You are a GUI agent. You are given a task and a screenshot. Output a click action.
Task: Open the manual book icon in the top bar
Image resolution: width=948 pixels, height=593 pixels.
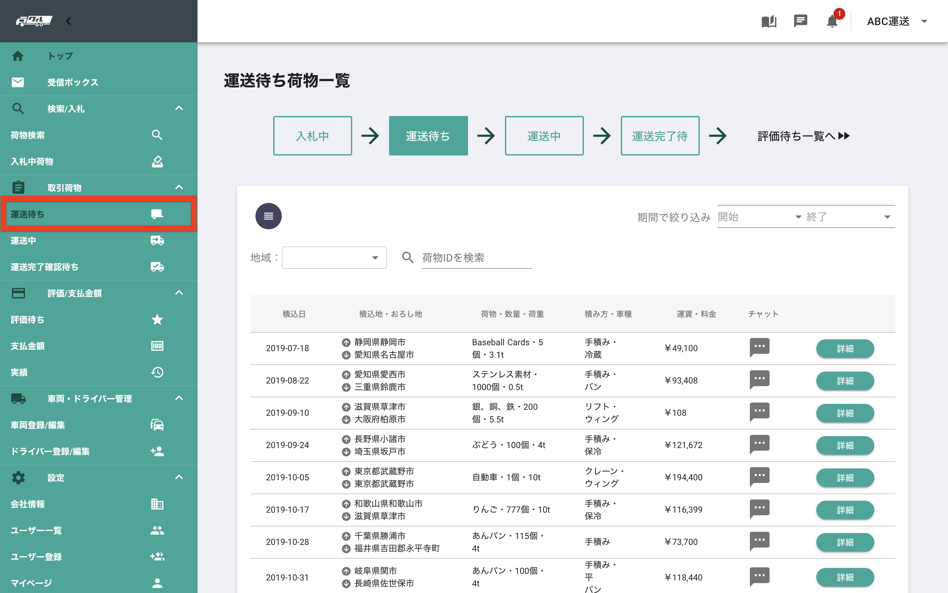tap(769, 21)
